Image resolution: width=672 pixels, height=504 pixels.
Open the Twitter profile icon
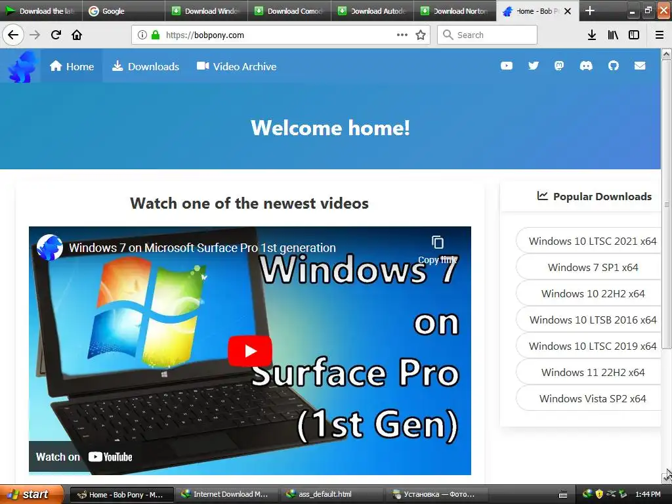click(533, 66)
